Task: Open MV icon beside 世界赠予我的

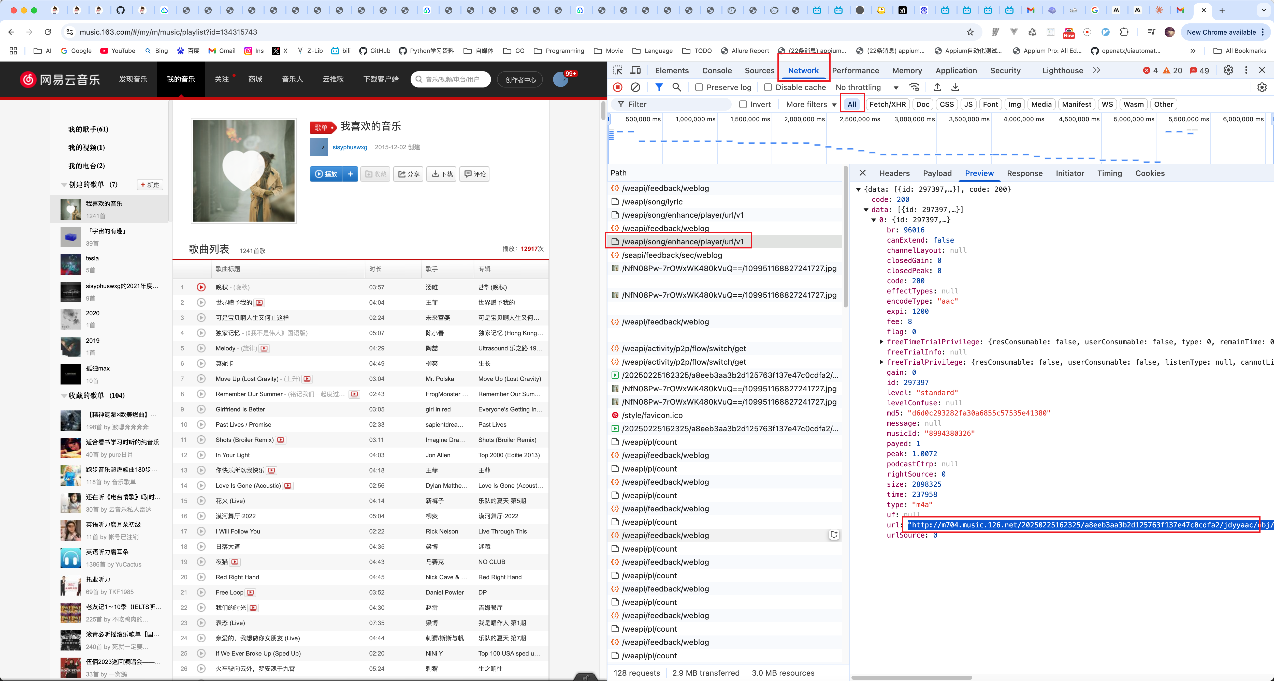Action: click(x=260, y=302)
